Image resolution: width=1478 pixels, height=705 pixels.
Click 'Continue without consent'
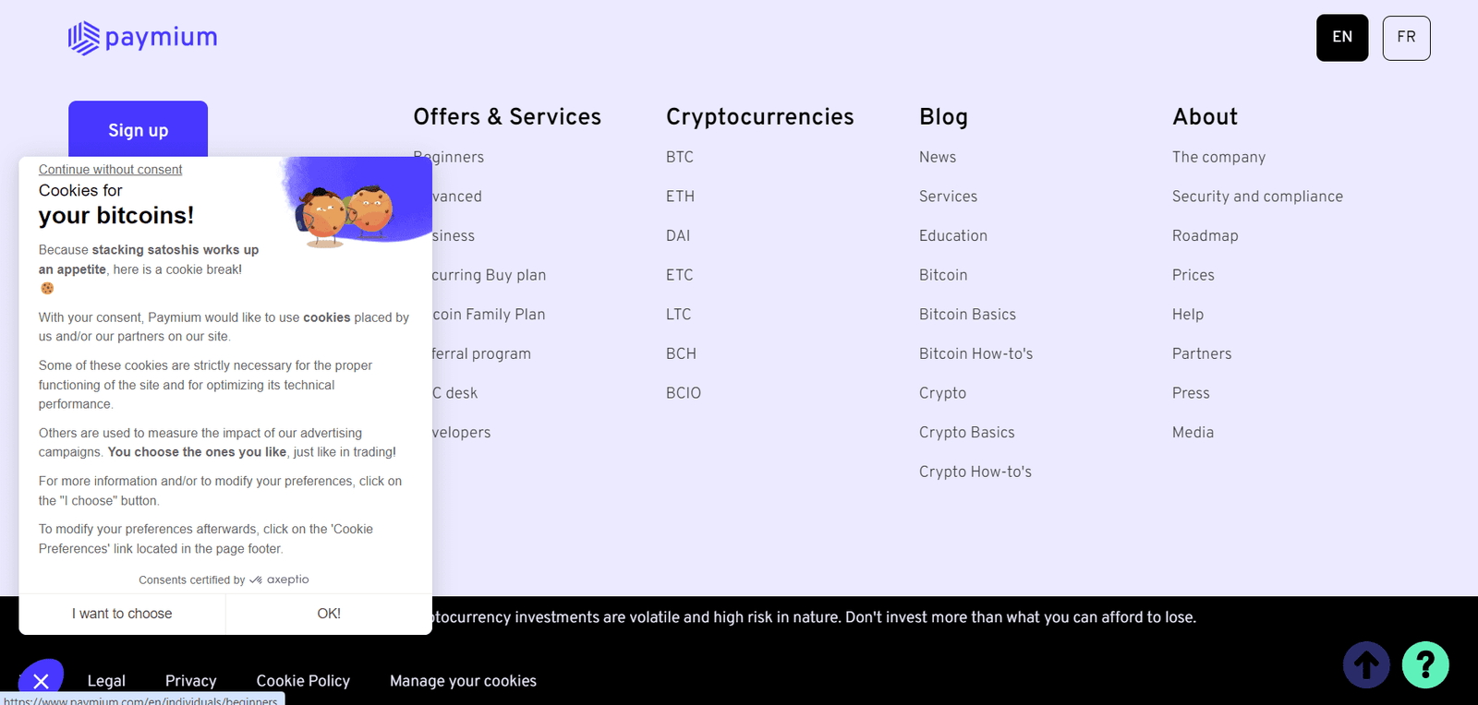point(110,169)
